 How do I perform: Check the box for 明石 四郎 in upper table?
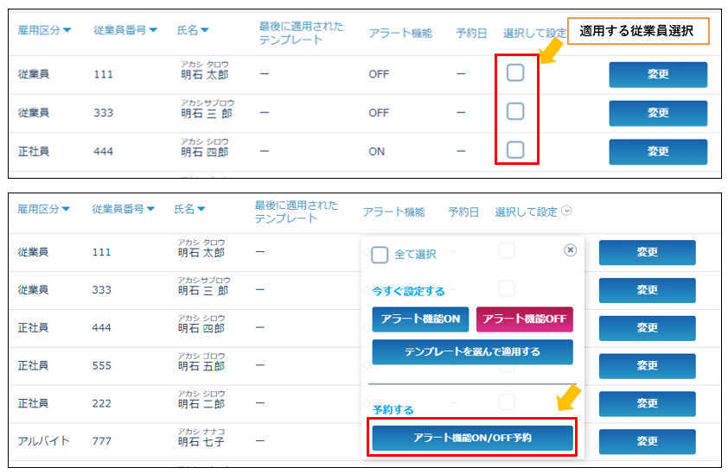[515, 150]
